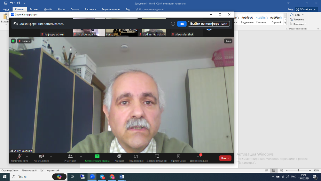
Task: Open Zoom Reactions (Реакции) panel
Action: point(119,157)
